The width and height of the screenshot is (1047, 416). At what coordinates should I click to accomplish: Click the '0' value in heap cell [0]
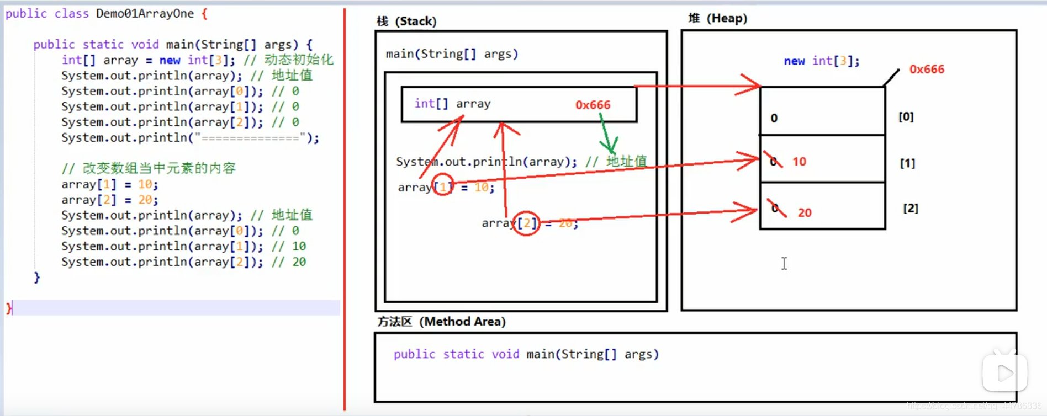tap(774, 118)
